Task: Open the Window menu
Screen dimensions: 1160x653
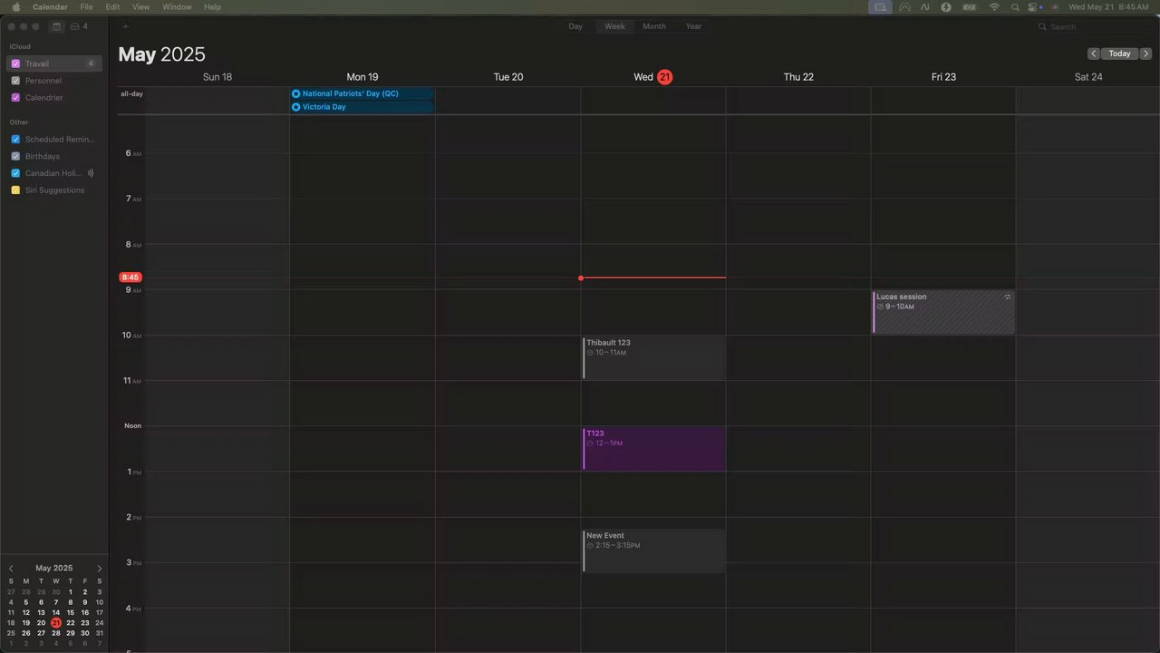Action: coord(177,6)
